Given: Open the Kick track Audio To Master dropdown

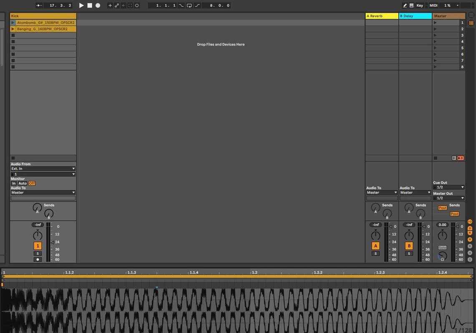Looking at the screenshot, I should tap(43, 193).
